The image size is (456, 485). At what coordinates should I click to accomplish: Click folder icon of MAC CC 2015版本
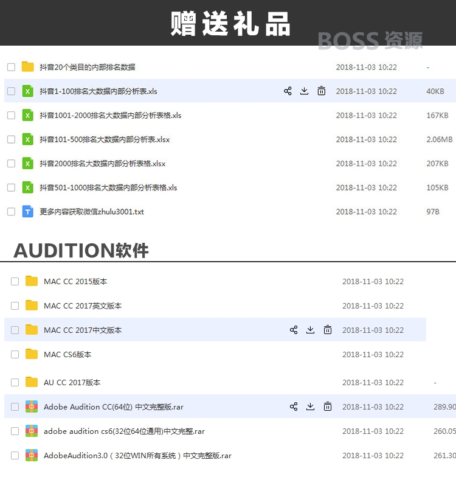(32, 281)
